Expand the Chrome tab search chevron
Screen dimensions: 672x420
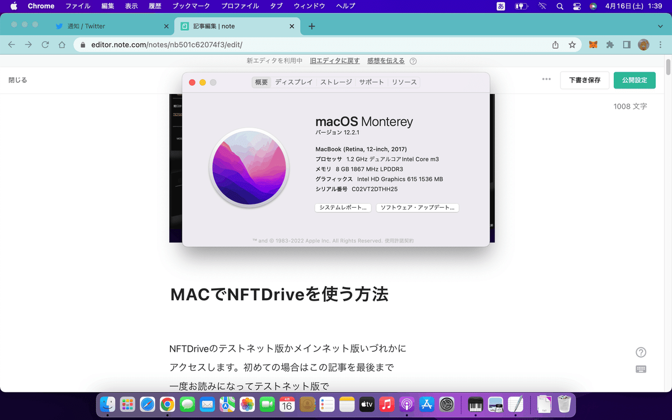pyautogui.click(x=661, y=26)
